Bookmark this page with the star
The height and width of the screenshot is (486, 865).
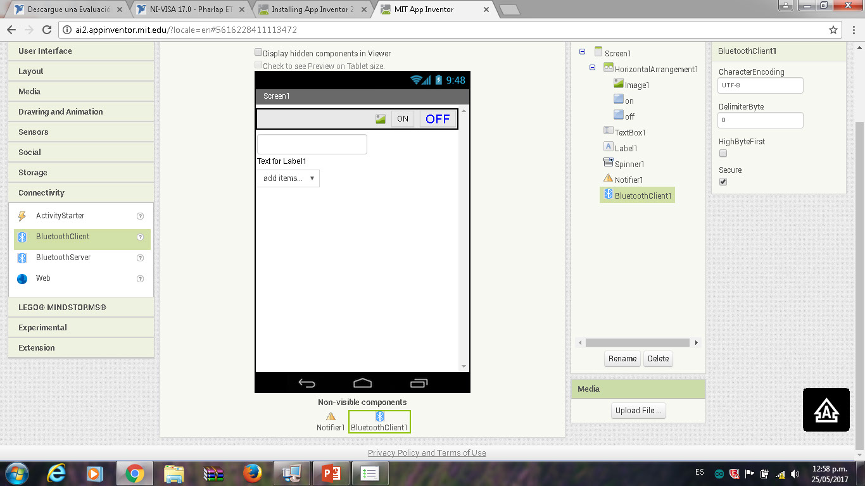tap(833, 30)
